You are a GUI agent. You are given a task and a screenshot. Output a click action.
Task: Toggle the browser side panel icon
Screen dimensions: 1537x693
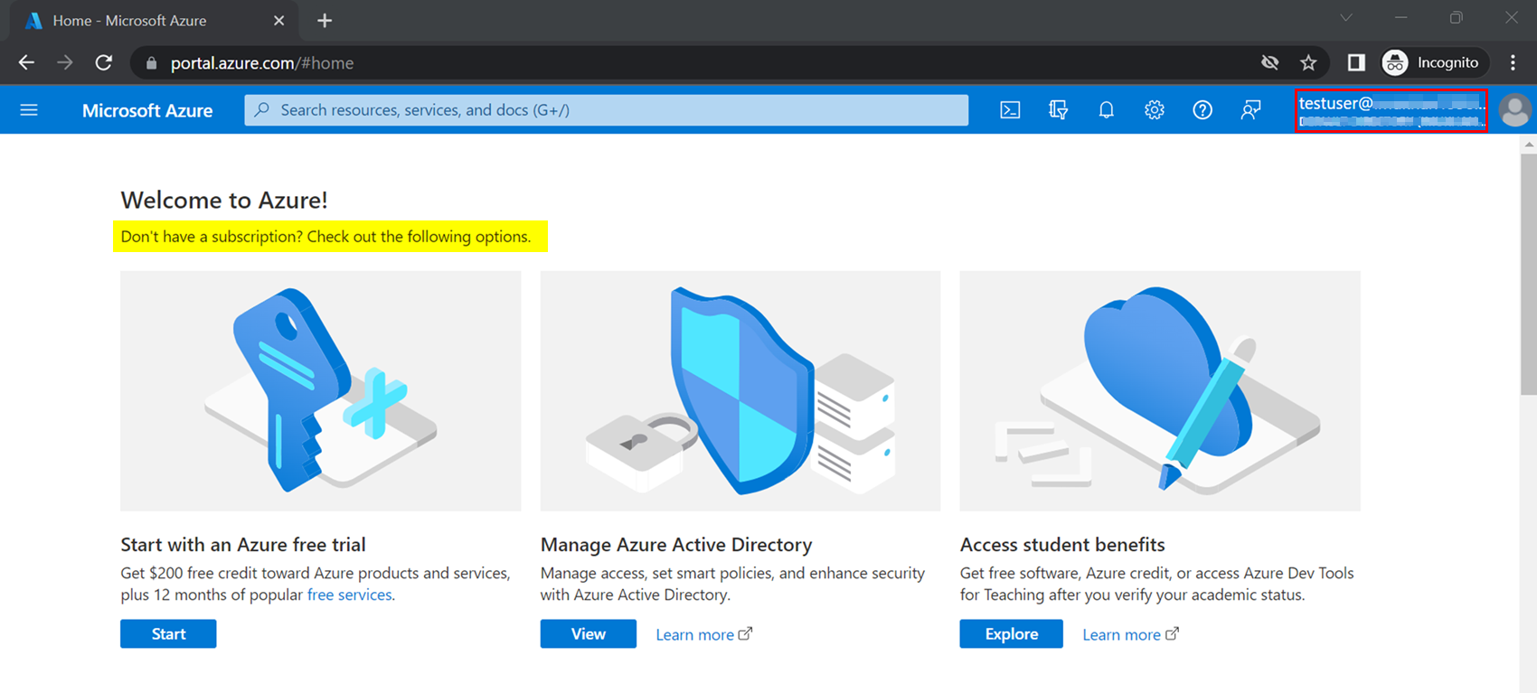1356,62
